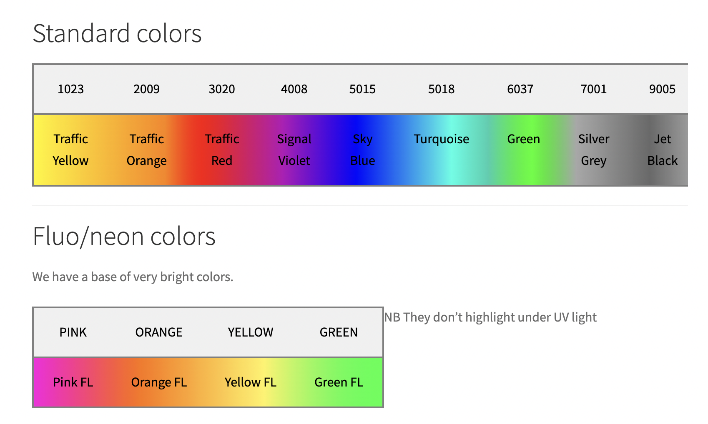Click the Standard colors heading

[117, 33]
